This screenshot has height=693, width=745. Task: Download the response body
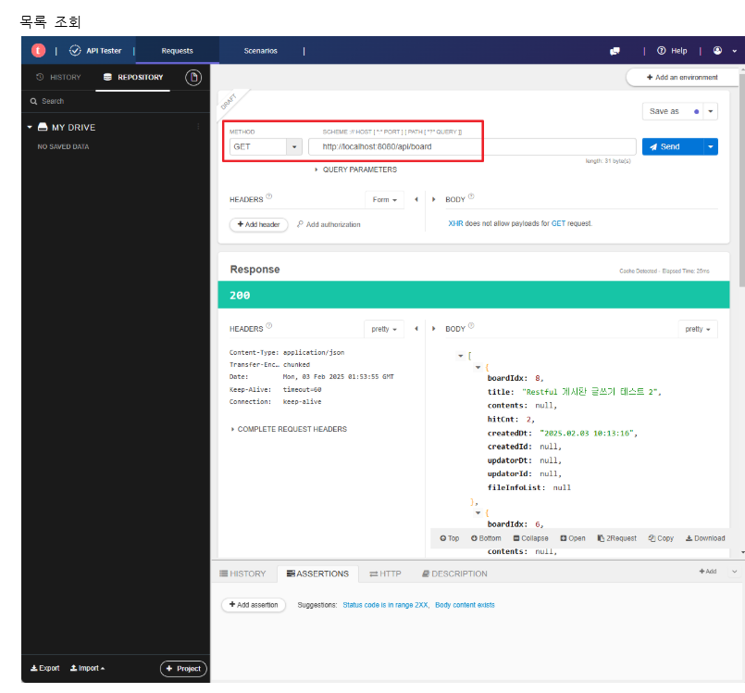(x=705, y=538)
